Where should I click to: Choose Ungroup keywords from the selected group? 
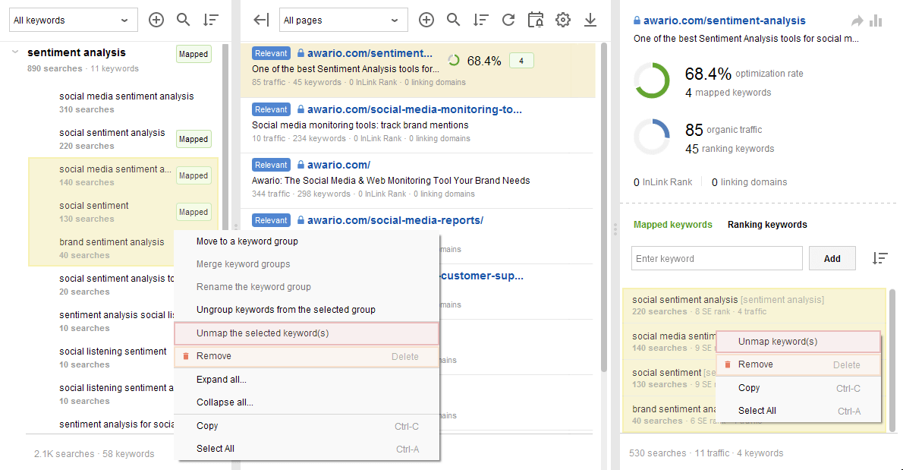[307, 310]
